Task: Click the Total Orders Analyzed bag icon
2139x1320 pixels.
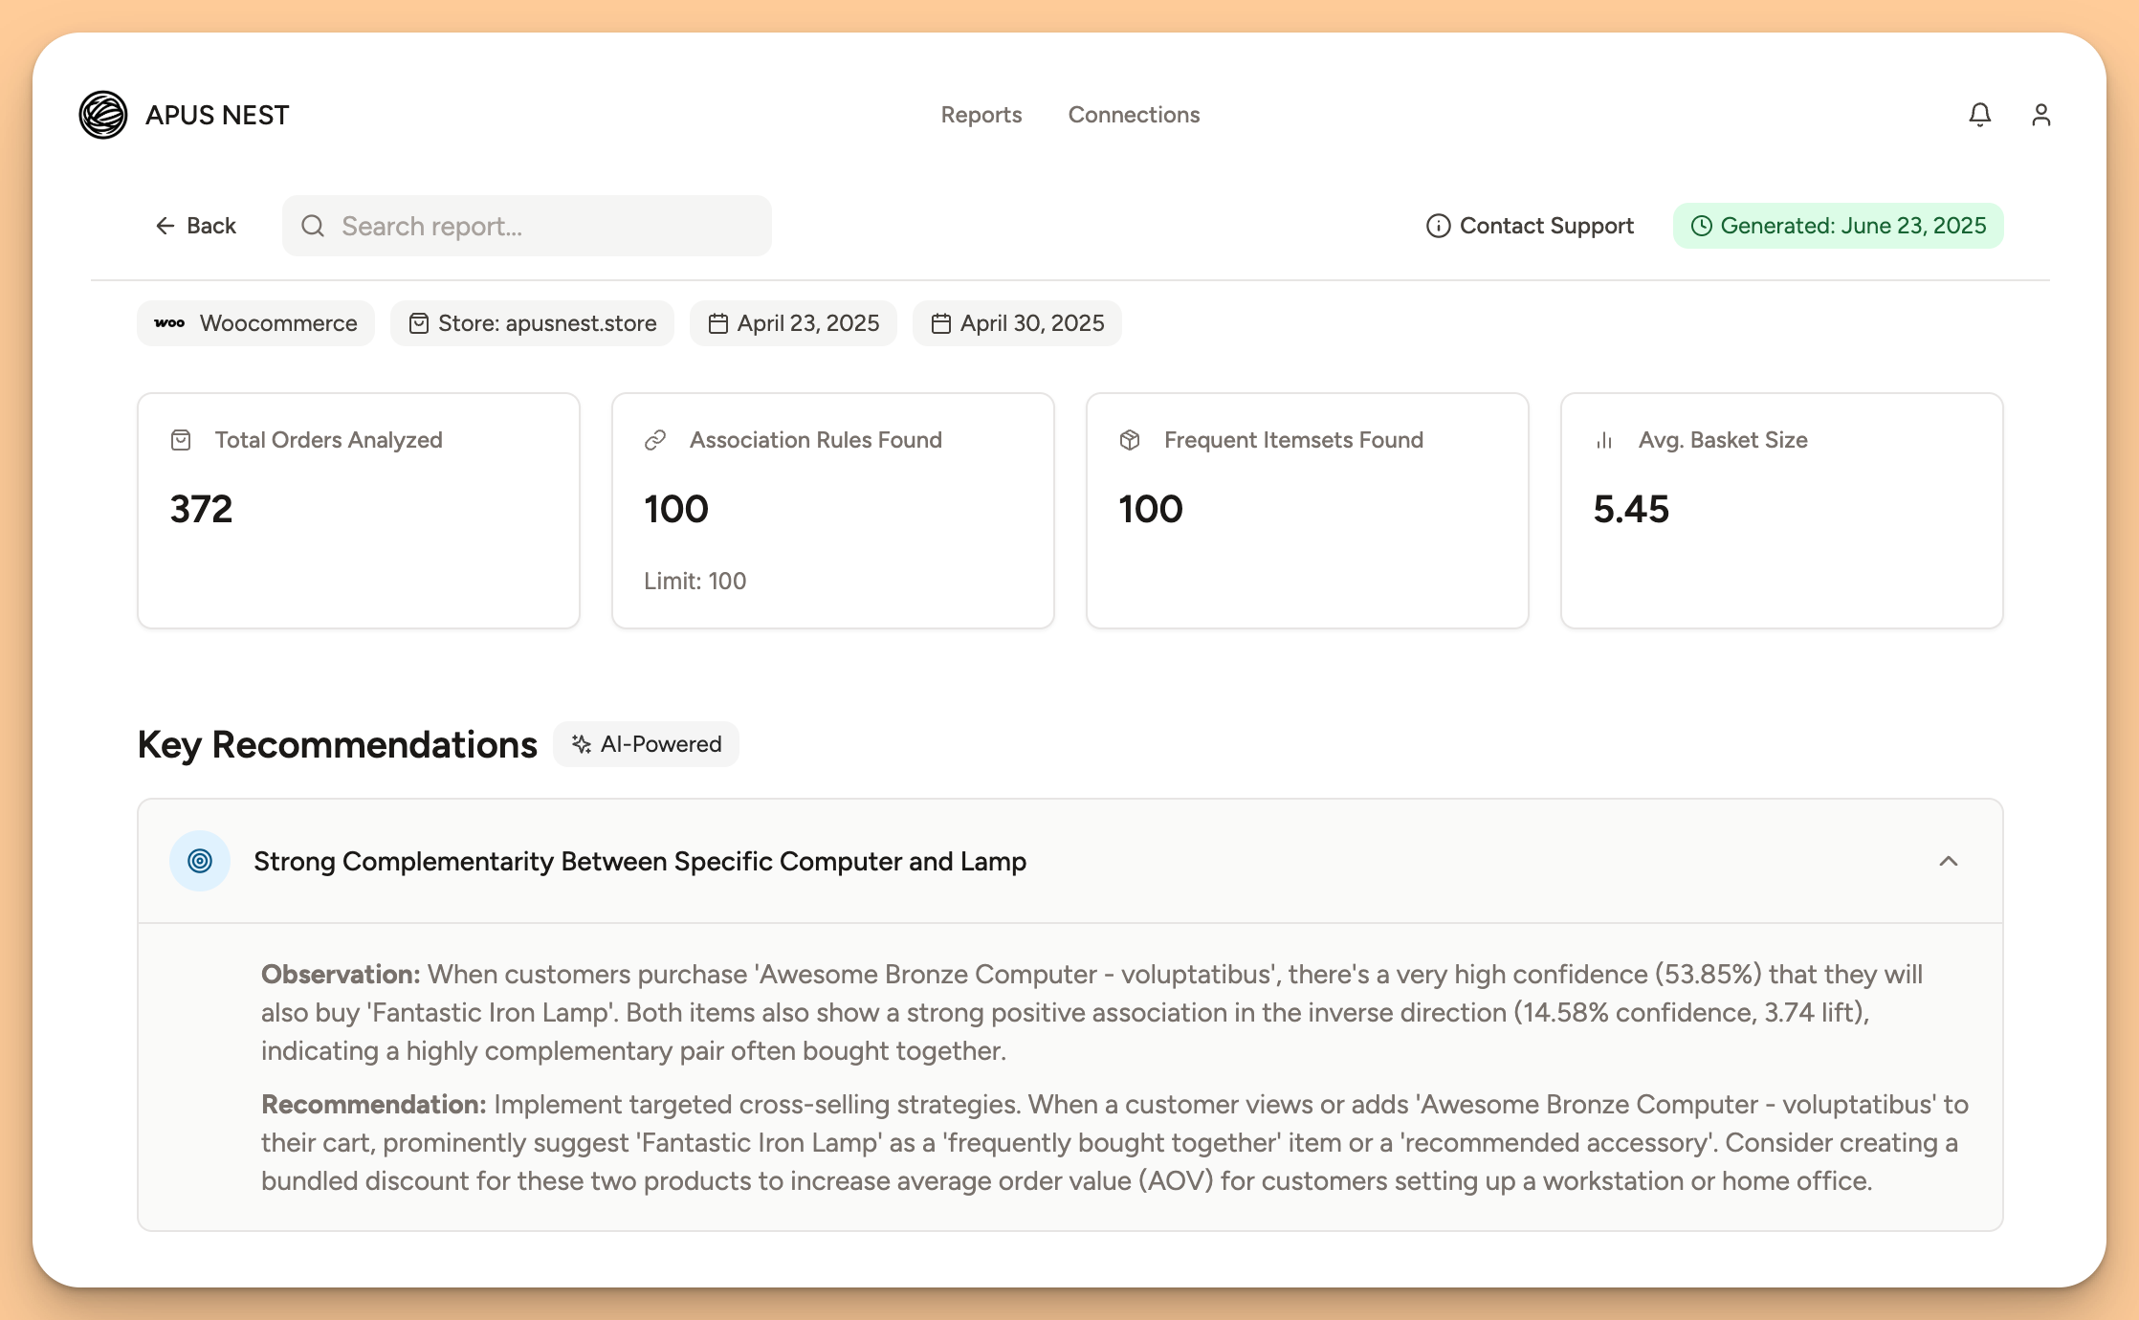Action: click(182, 440)
